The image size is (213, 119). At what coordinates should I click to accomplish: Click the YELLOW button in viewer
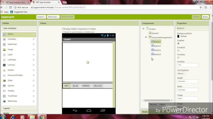click(98, 86)
